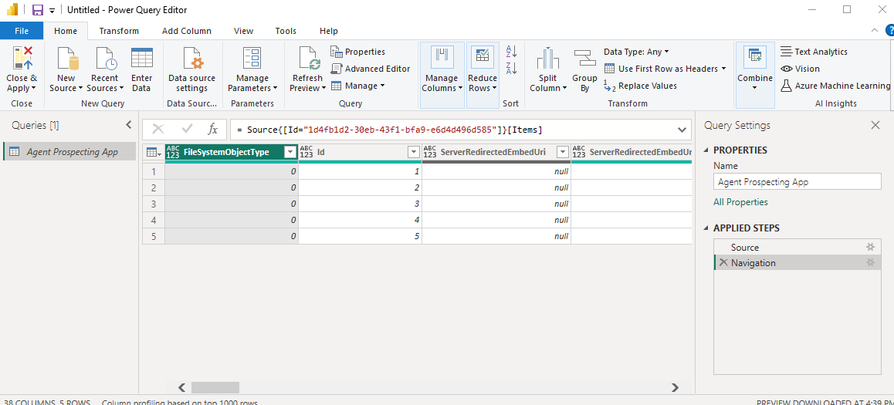Open Vision AI insight
This screenshot has height=405, width=894.
tap(800, 69)
